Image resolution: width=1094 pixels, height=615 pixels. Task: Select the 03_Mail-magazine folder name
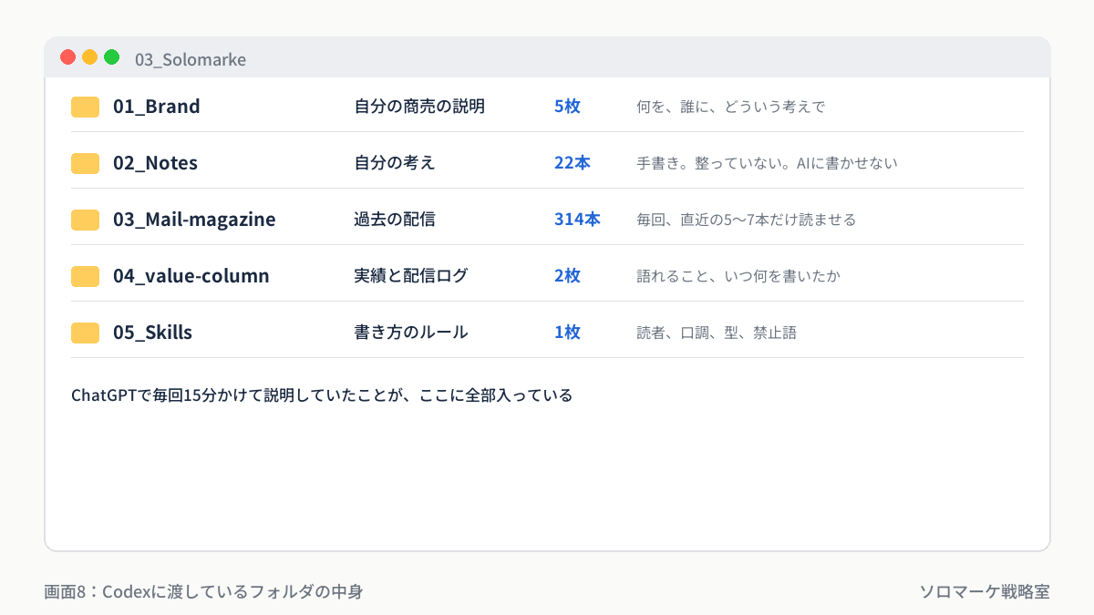pyautogui.click(x=194, y=220)
